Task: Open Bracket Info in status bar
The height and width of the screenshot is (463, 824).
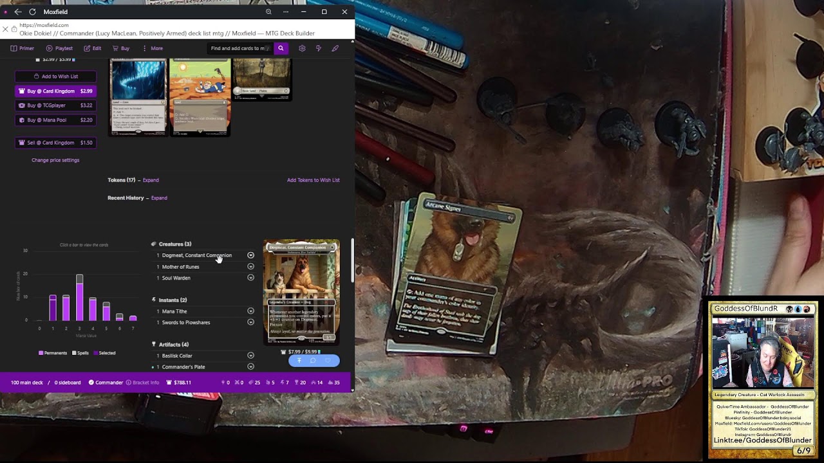Action: click(x=142, y=383)
